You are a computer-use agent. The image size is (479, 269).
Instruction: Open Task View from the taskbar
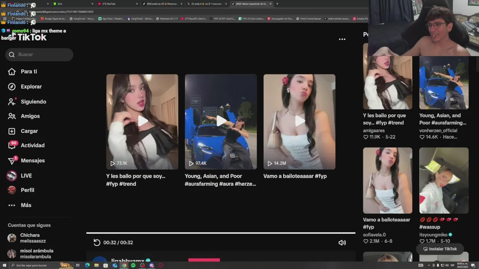point(77,265)
